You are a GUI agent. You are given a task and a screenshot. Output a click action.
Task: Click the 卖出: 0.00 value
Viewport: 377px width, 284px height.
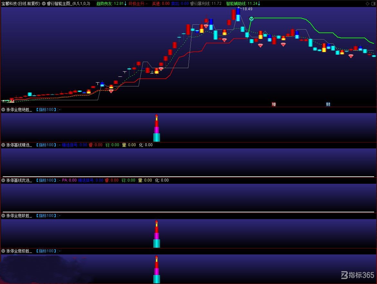[180, 4]
